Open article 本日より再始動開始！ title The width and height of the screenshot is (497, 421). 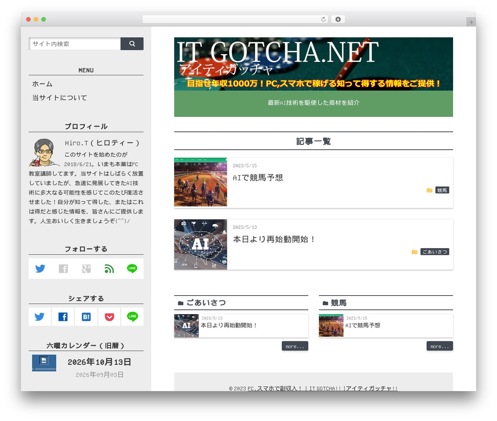coord(274,240)
